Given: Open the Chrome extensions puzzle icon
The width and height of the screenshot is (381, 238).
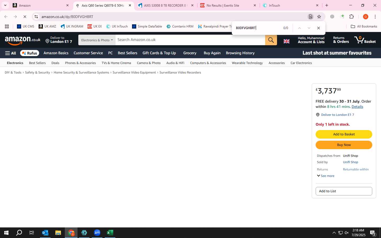Looking at the screenshot, I should [352, 17].
